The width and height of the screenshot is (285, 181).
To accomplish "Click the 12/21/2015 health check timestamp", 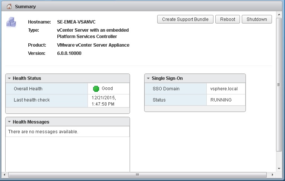I will pos(104,101).
